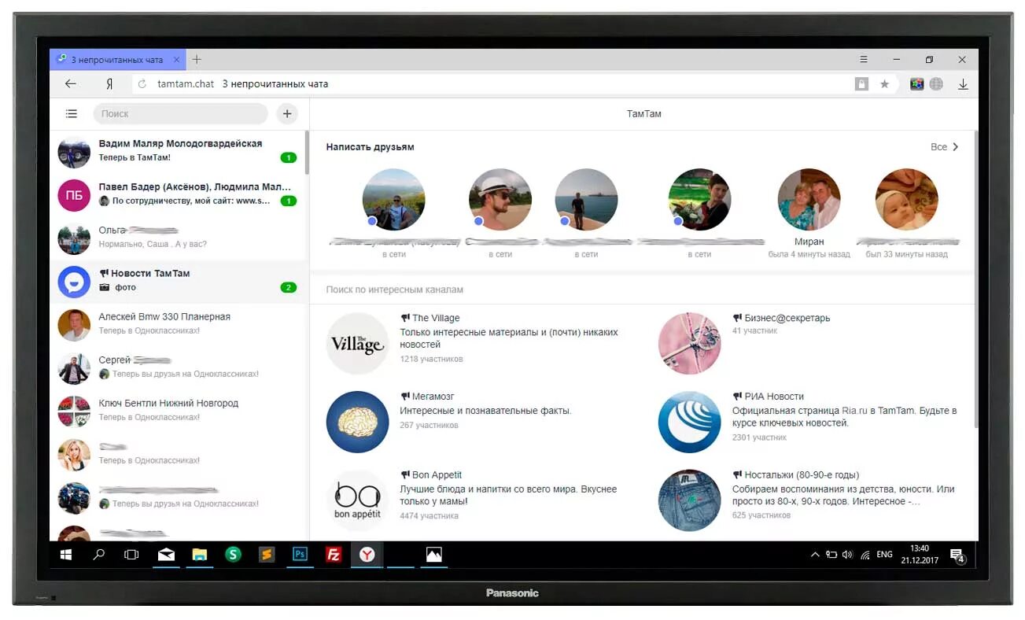Click the ПБ avatar circle
Image resolution: width=1025 pixels, height=620 pixels.
pyautogui.click(x=74, y=195)
